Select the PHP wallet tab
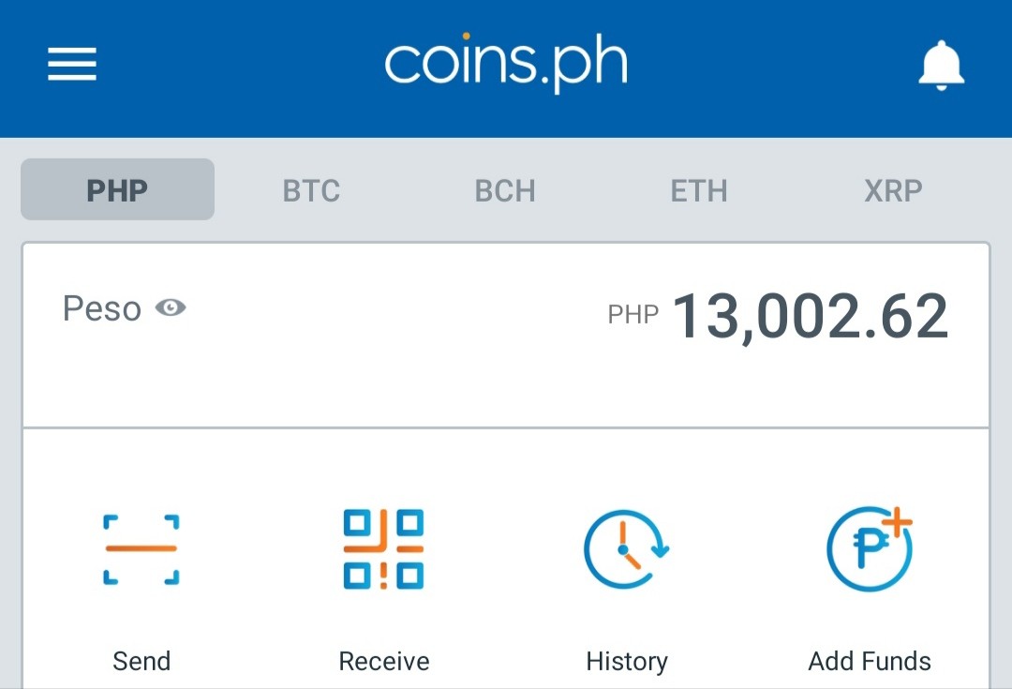Screen dimensions: 1012x689 [117, 189]
